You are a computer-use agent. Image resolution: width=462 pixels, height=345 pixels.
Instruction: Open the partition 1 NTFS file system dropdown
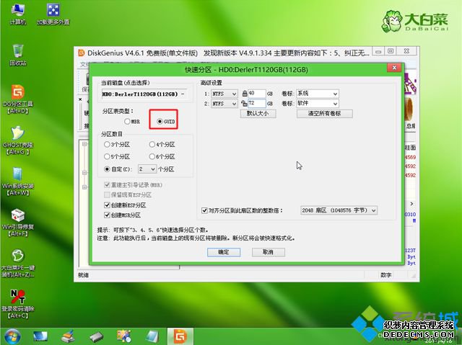click(225, 94)
